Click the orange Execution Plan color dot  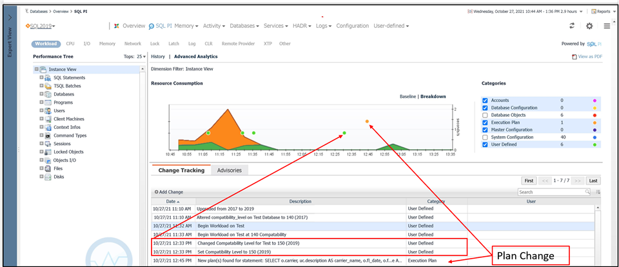(594, 123)
